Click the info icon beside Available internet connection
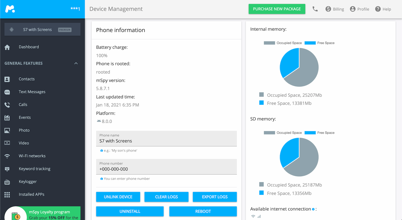Image resolution: width=402 pixels, height=220 pixels. (x=313, y=209)
